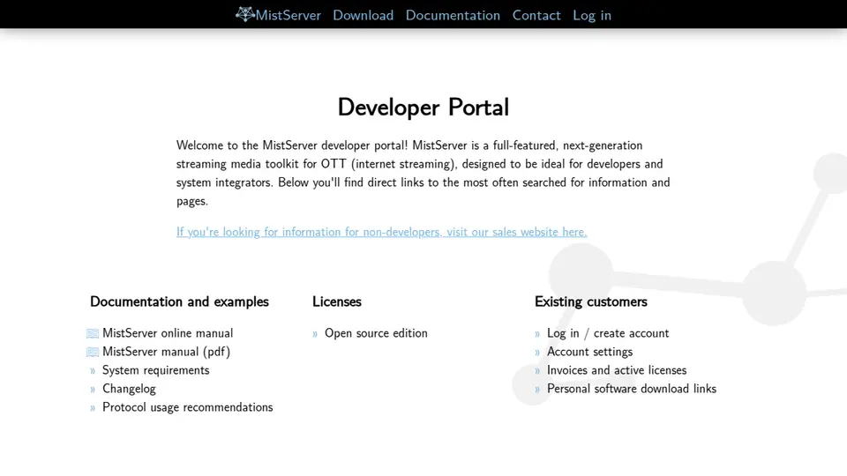This screenshot has width=847, height=476.
Task: Open the Protocol usage recommendations link
Action: [187, 407]
